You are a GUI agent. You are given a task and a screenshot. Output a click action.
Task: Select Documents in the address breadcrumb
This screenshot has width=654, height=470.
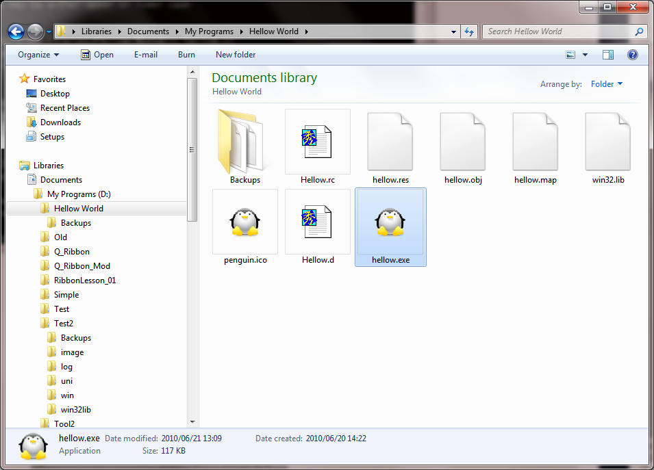pyautogui.click(x=148, y=31)
